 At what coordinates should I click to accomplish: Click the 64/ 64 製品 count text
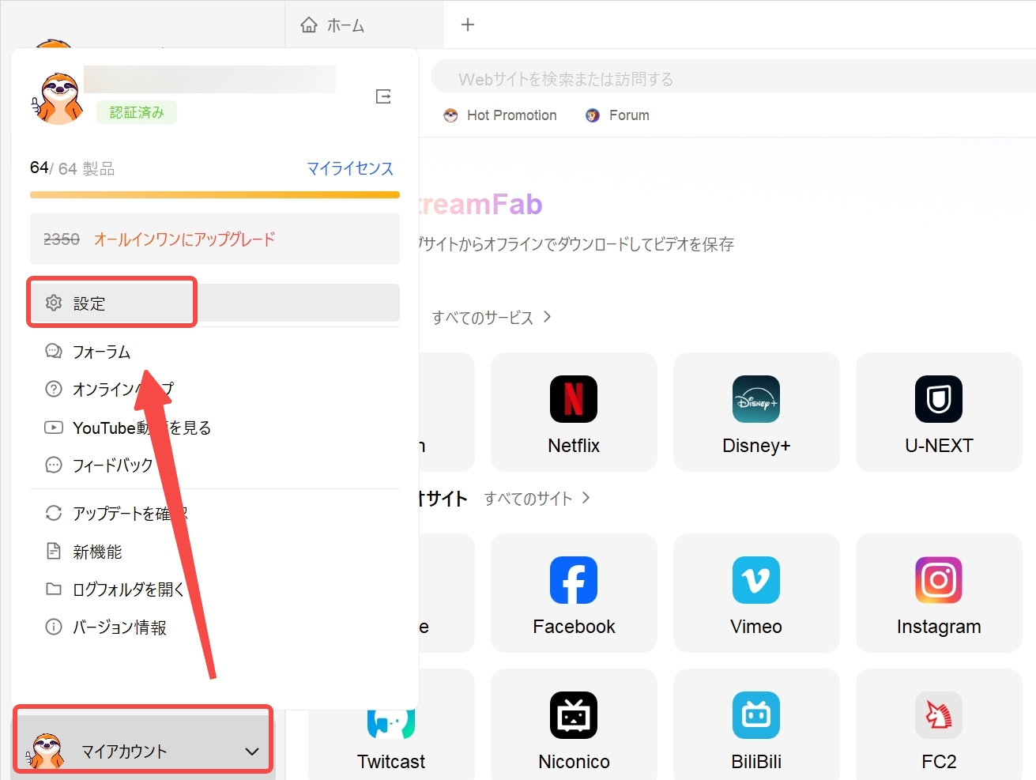[73, 168]
